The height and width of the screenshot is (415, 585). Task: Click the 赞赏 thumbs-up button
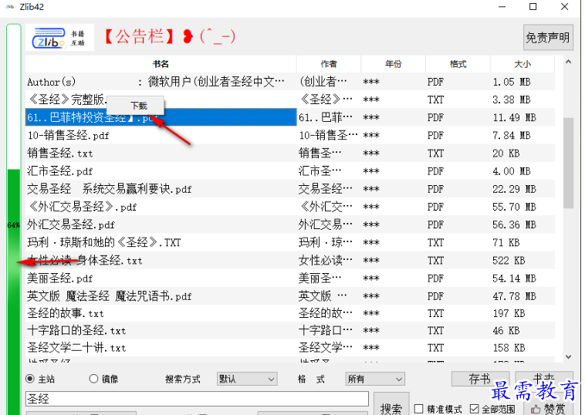pyautogui.click(x=548, y=409)
